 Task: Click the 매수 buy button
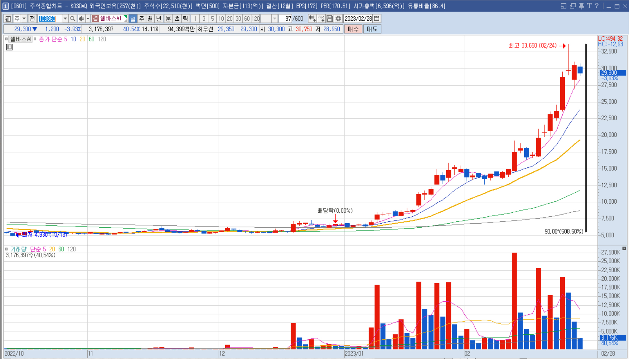353,29
